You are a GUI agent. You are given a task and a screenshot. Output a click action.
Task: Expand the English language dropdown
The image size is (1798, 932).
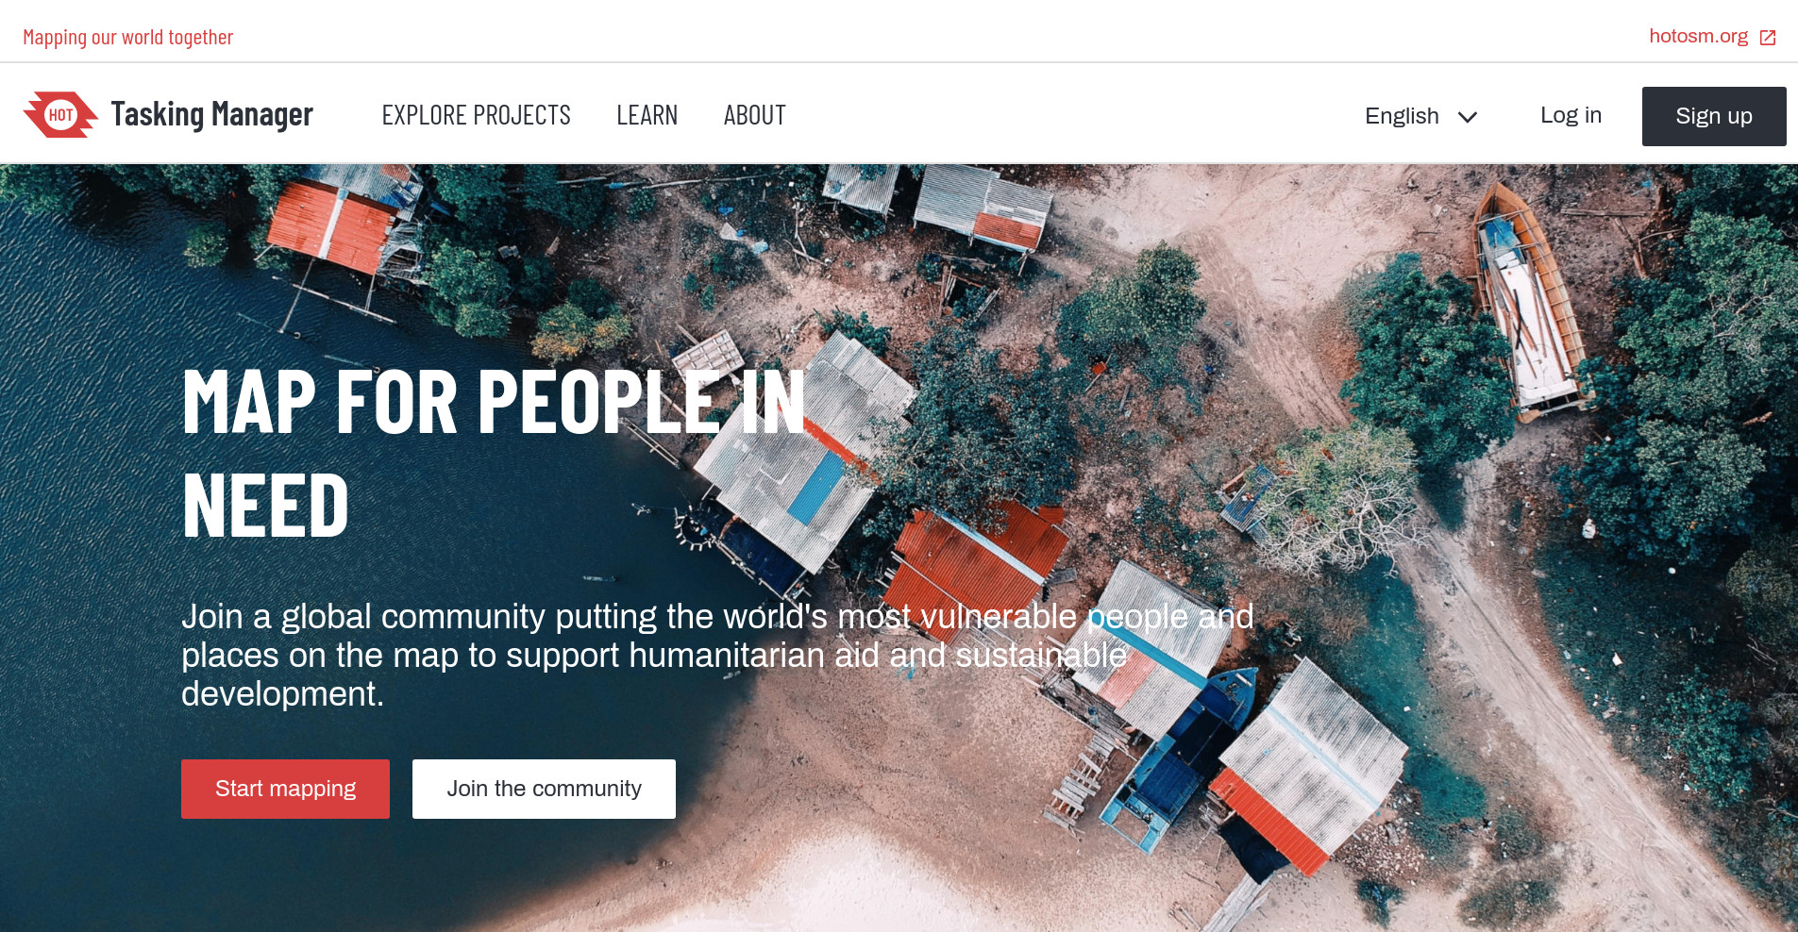[1420, 116]
